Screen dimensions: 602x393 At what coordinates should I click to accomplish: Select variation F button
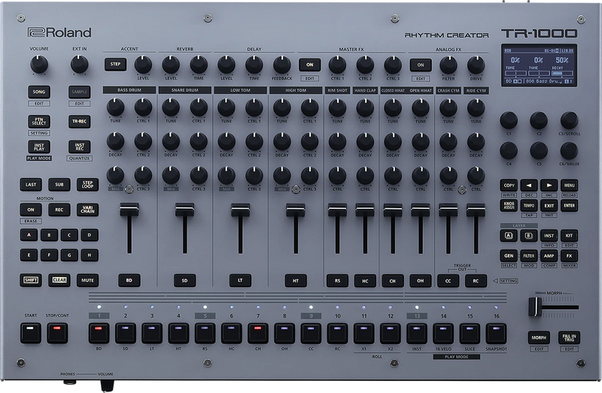click(x=49, y=255)
